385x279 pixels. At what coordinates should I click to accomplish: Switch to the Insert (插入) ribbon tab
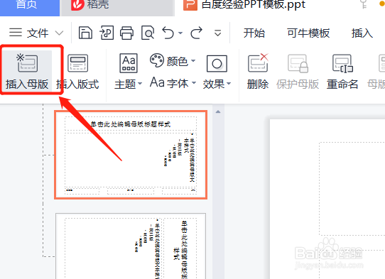[362, 33]
